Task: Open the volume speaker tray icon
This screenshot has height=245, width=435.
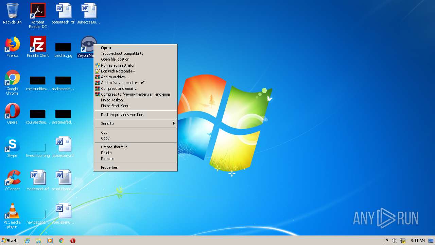Action: pyautogui.click(x=395, y=241)
